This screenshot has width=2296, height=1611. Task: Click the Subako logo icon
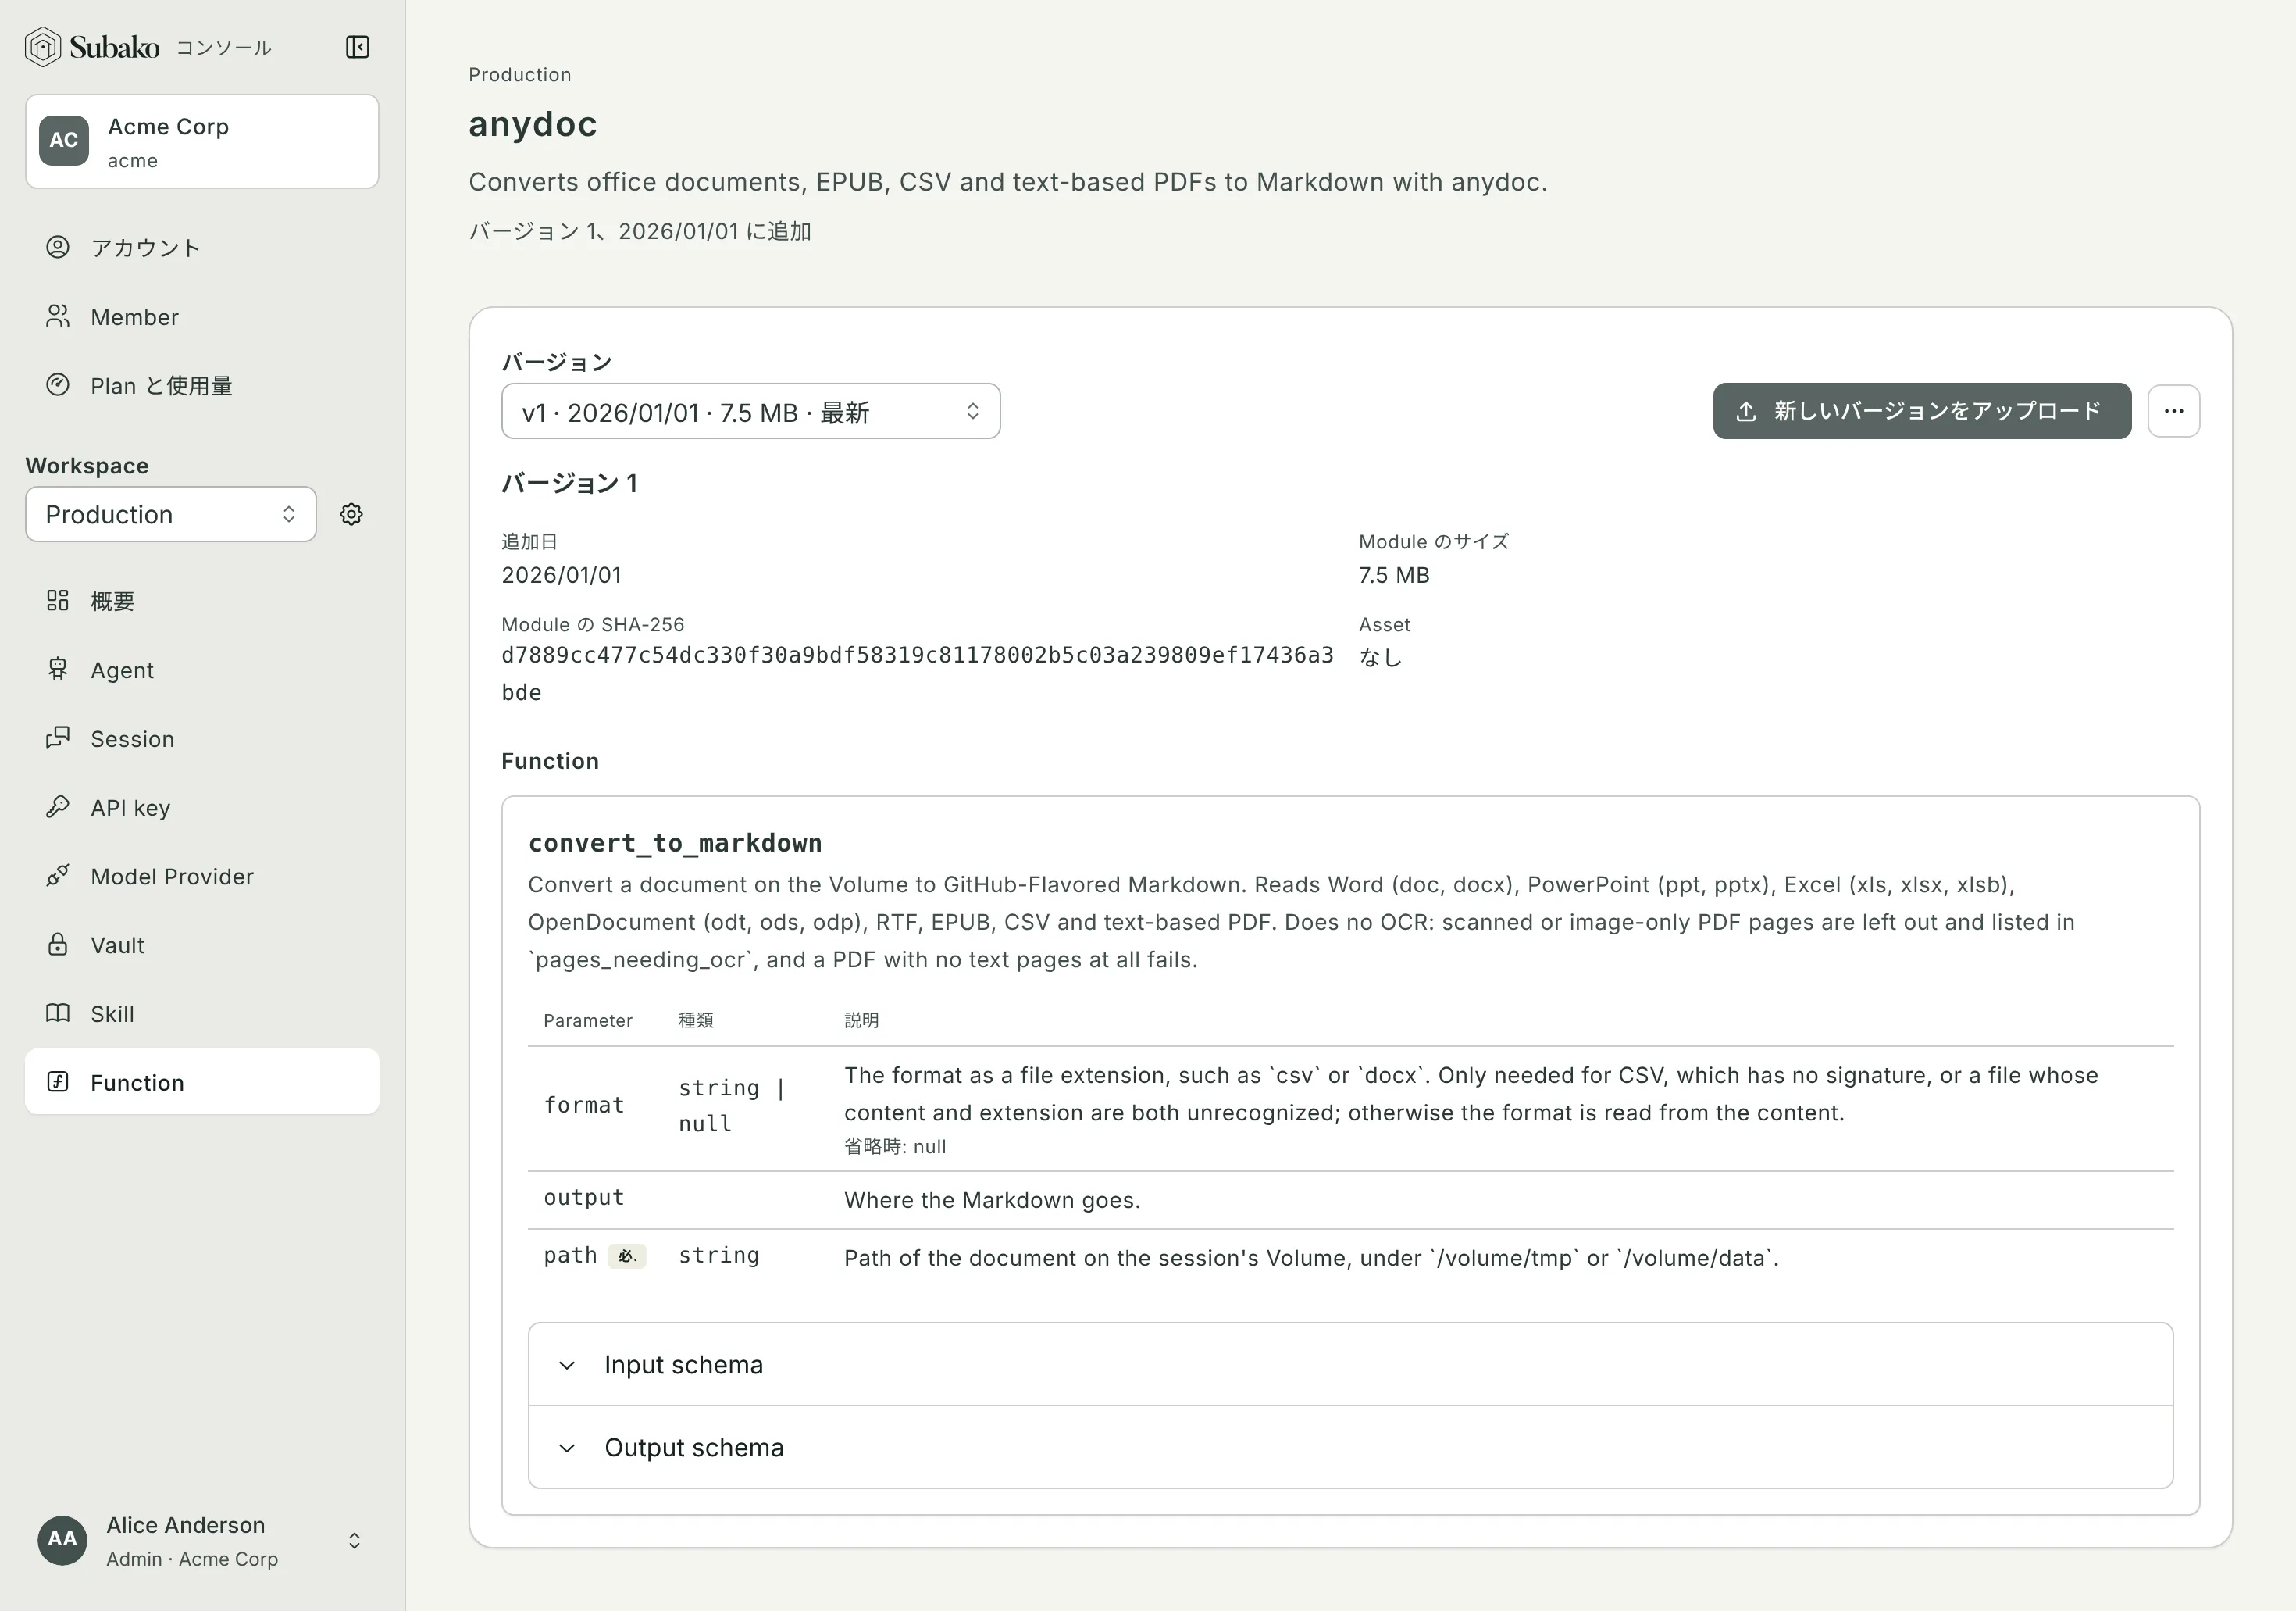coord(43,47)
